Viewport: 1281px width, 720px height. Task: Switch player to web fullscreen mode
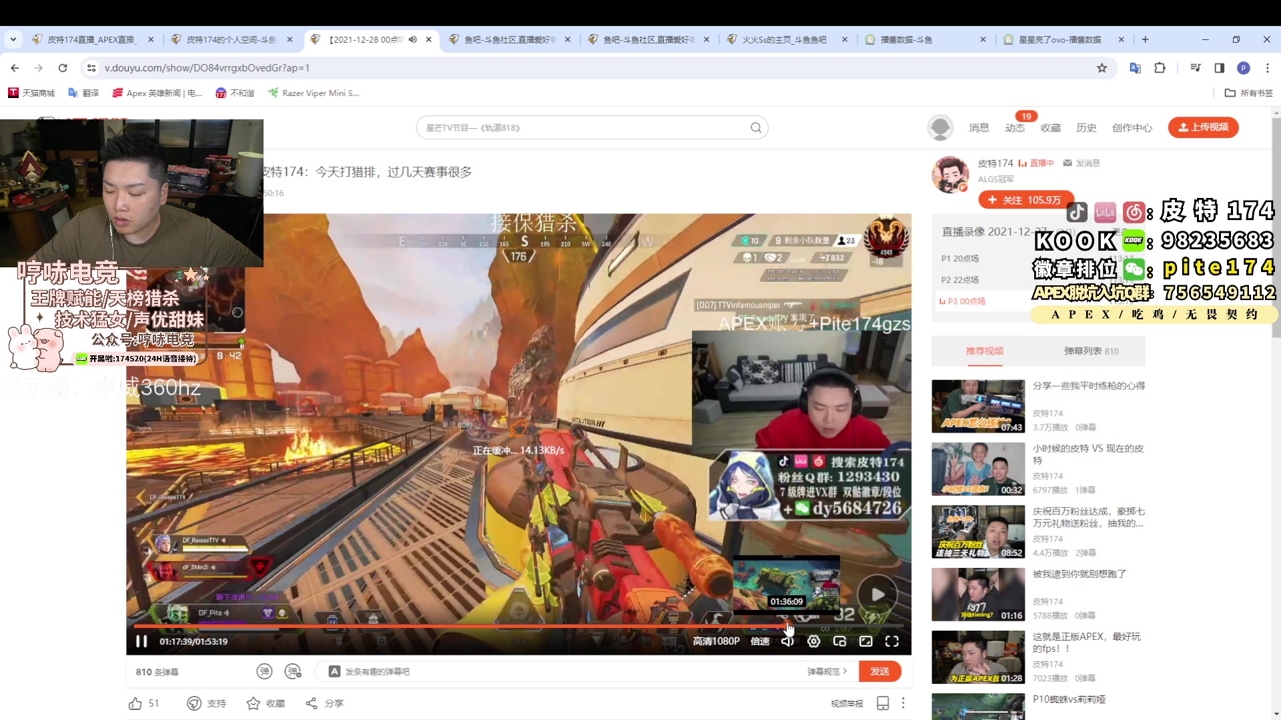pyautogui.click(x=866, y=641)
